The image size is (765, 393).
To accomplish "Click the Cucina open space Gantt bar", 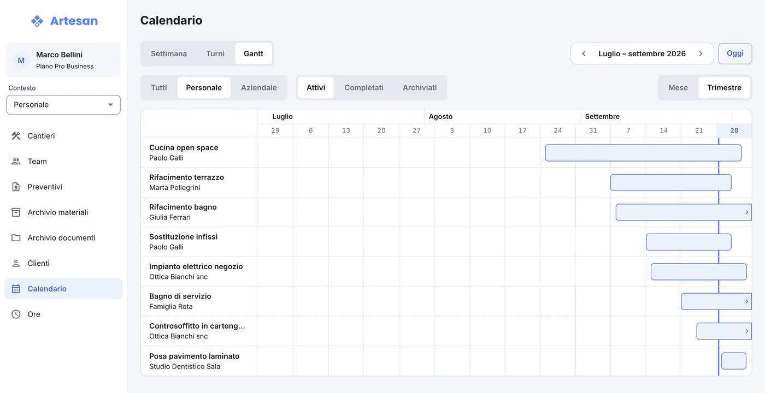I will tap(643, 153).
